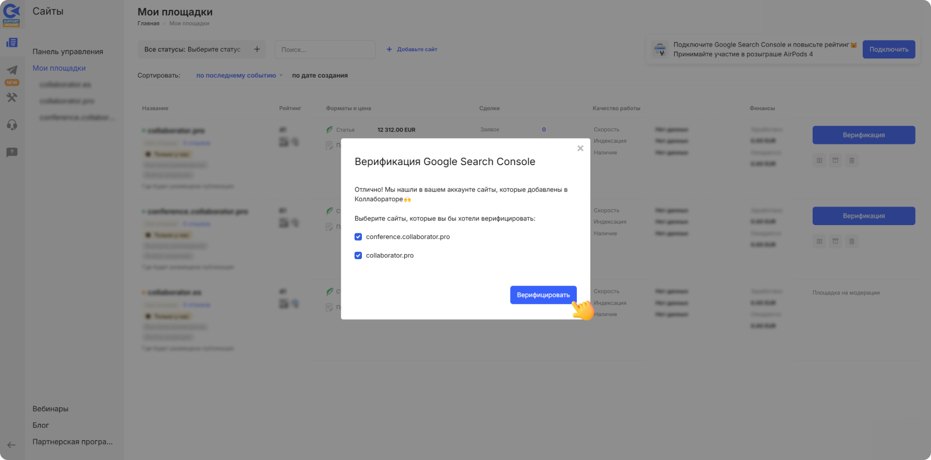Viewport: 931px width, 460px height.
Task: Click pause icon for collaborator.pro row
Action: 819,160
